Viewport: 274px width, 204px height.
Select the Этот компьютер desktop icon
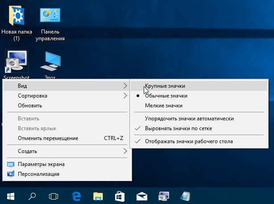point(50,61)
